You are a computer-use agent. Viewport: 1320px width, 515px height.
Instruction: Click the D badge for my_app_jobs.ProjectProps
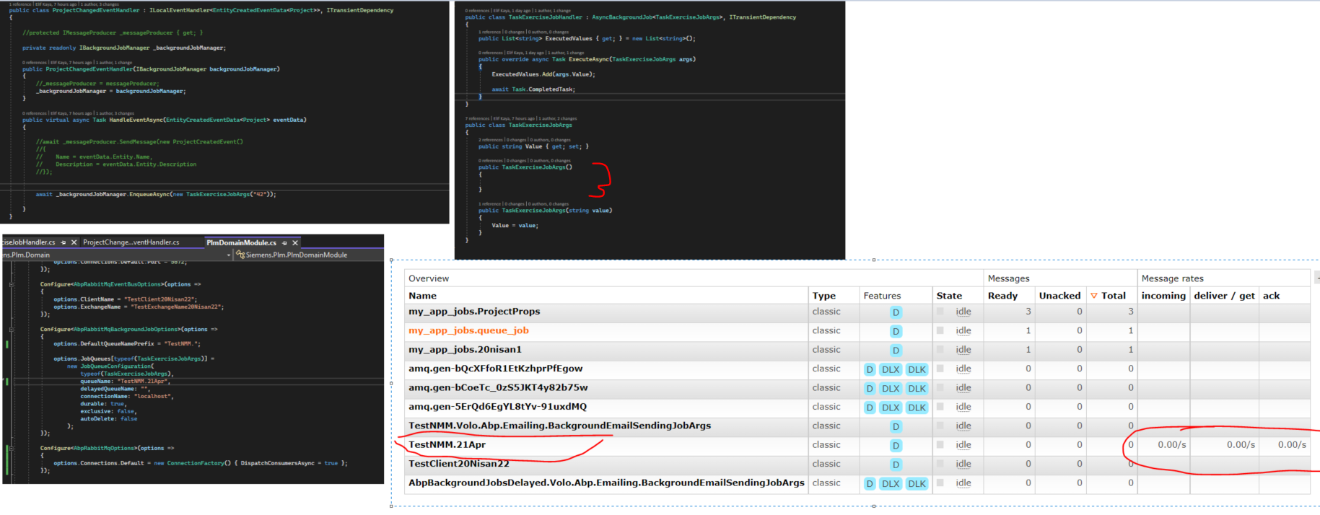896,312
